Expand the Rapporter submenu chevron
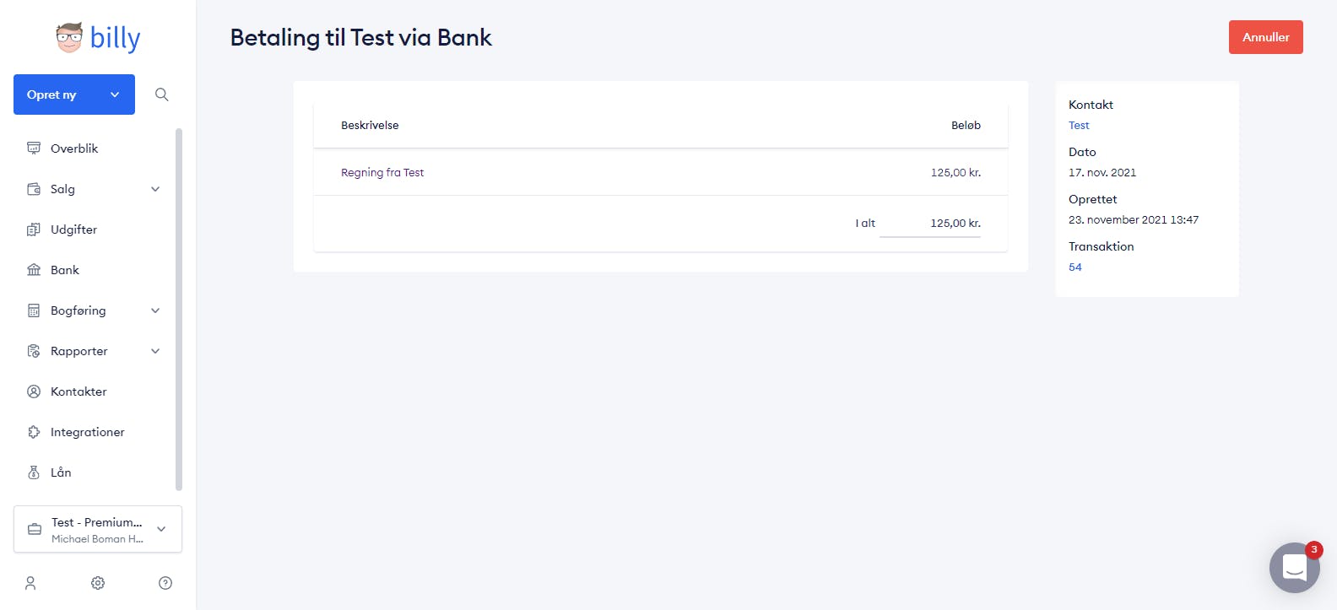Image resolution: width=1337 pixels, height=610 pixels. point(155,351)
